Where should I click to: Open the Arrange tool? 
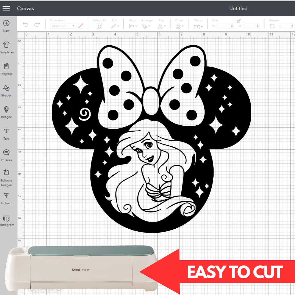[x=144, y=26]
